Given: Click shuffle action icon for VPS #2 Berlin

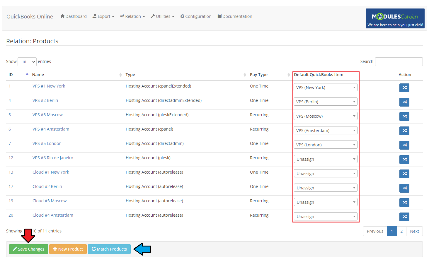Looking at the screenshot, I should pos(404,102).
